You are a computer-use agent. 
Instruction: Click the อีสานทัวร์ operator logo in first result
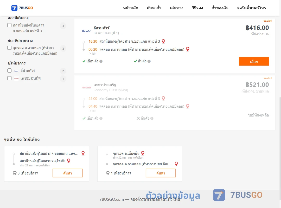pyautogui.click(x=86, y=31)
